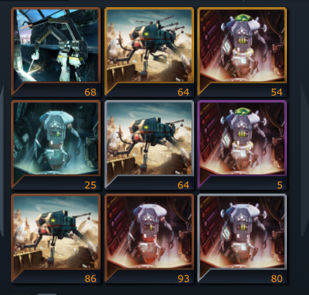
Task: Select the gold-framed desert walker mech card
Action: pyautogui.click(x=149, y=52)
